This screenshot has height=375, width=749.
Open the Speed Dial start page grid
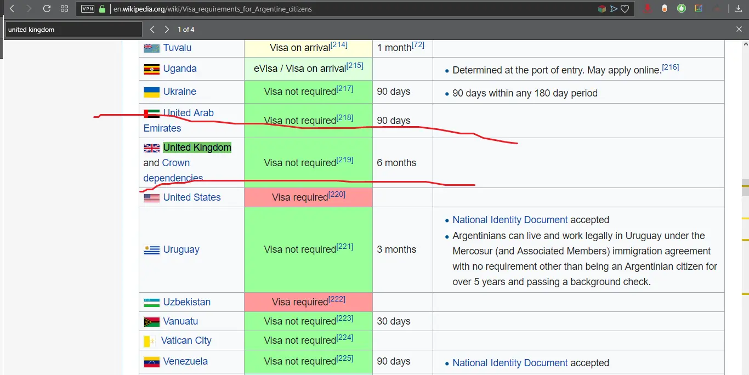[64, 9]
